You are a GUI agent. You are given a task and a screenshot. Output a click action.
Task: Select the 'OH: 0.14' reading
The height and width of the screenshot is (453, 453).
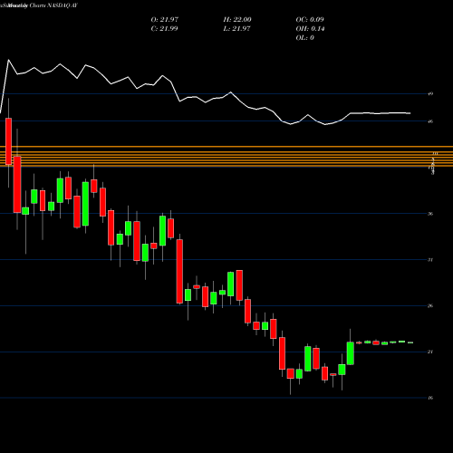tap(310, 29)
